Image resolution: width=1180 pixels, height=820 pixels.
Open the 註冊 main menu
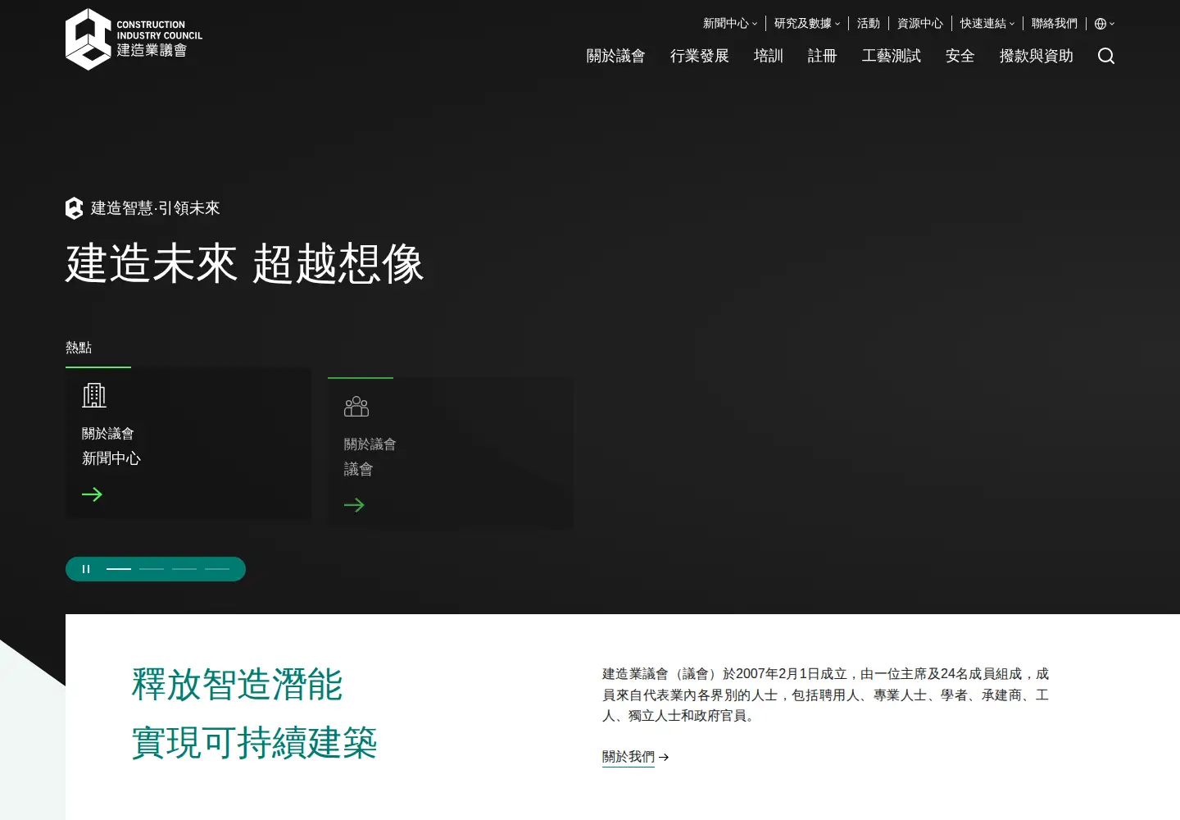tap(823, 56)
